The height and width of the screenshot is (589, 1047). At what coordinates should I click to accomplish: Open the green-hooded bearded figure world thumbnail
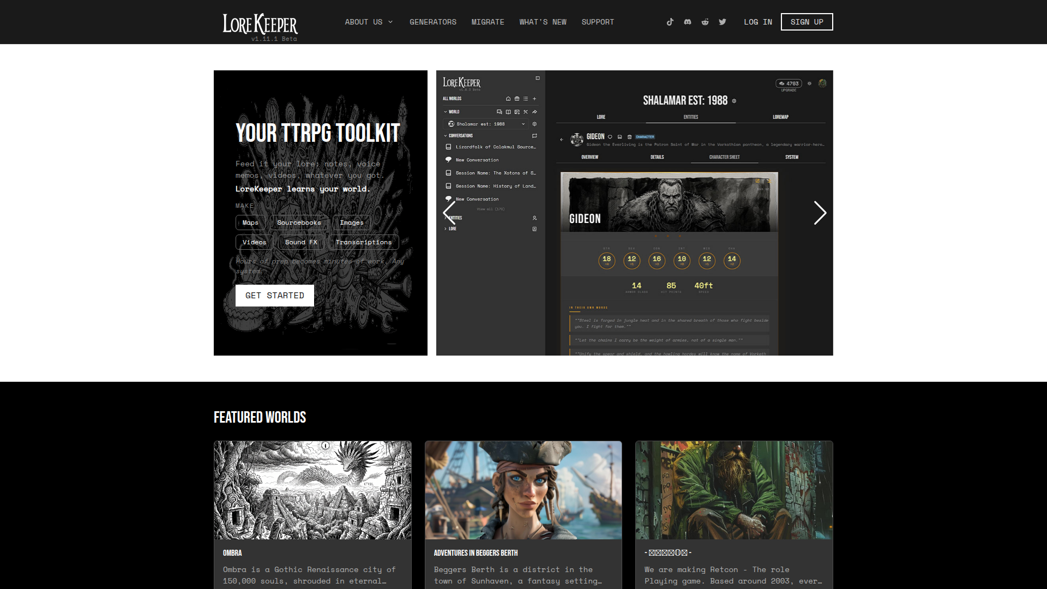[x=734, y=490]
